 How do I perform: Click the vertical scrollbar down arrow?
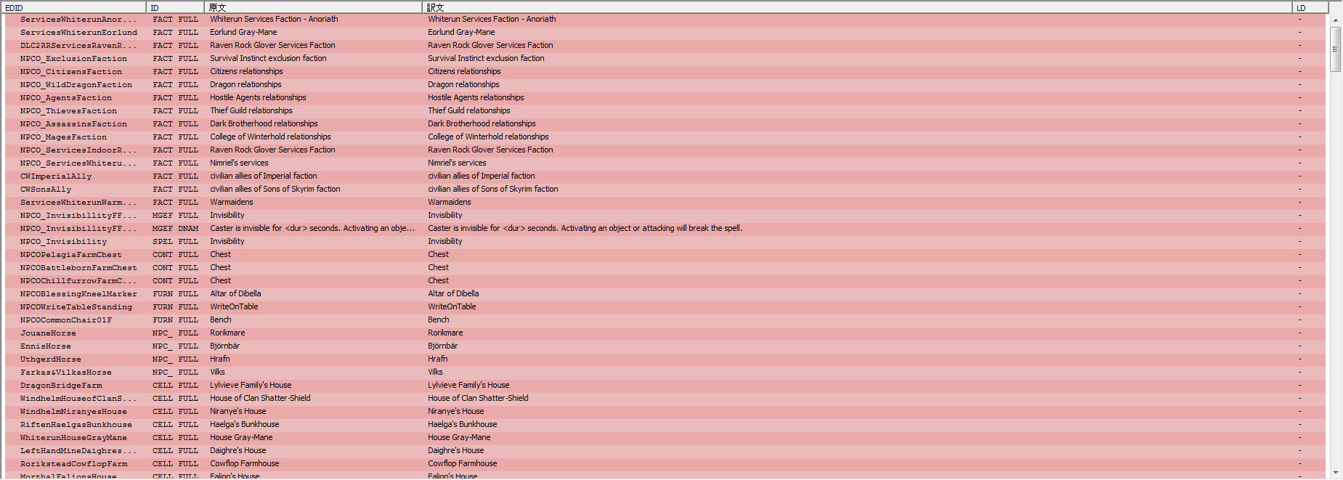[x=1335, y=473]
